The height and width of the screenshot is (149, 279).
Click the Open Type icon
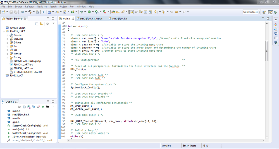[113, 12]
